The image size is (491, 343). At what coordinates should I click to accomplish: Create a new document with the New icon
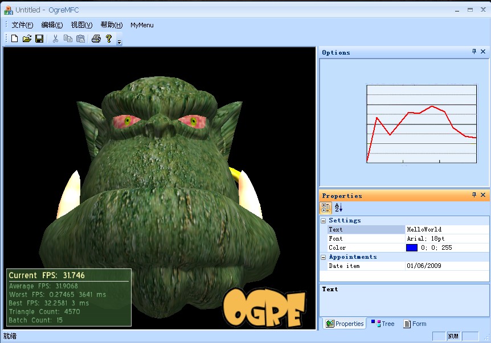14,39
